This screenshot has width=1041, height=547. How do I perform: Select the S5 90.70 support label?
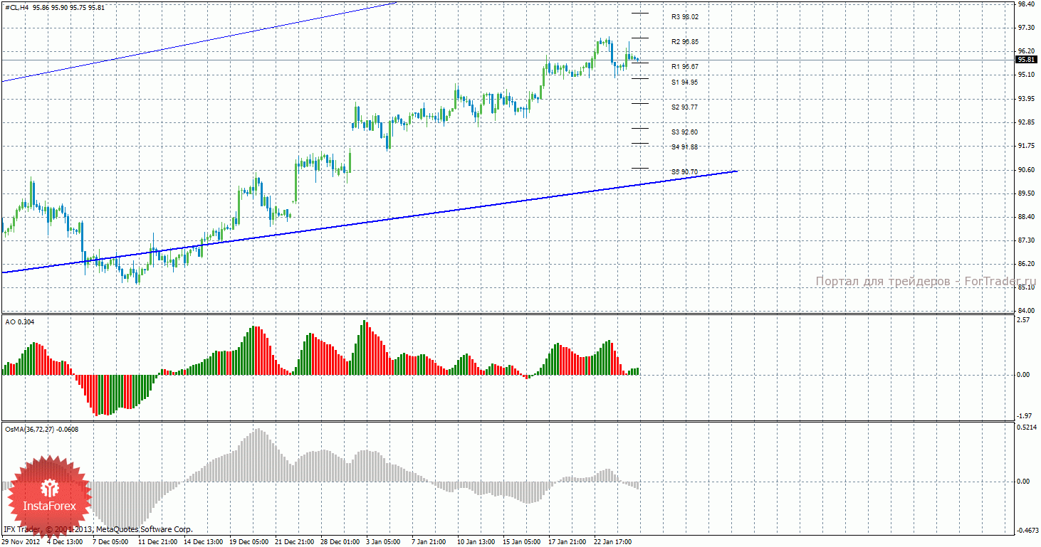pyautogui.click(x=684, y=172)
